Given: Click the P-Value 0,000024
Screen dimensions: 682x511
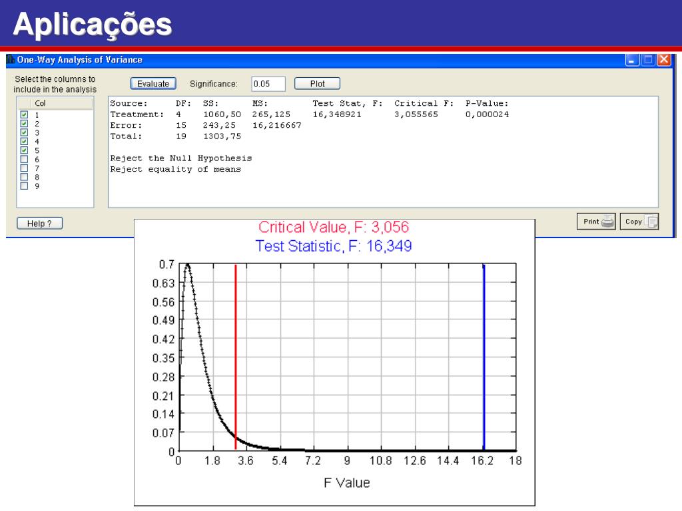Looking at the screenshot, I should click(x=487, y=114).
